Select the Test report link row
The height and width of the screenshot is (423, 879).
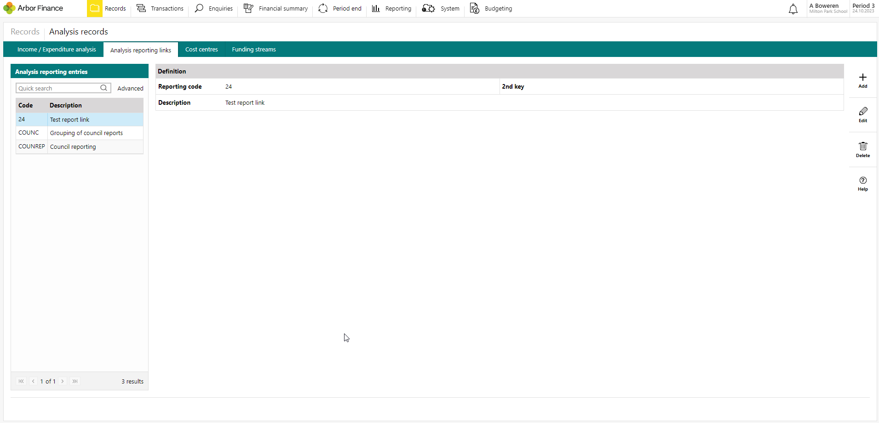point(96,119)
